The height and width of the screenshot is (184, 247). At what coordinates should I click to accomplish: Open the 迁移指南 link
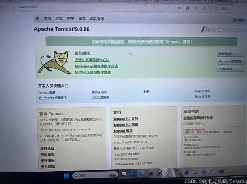click(48, 161)
